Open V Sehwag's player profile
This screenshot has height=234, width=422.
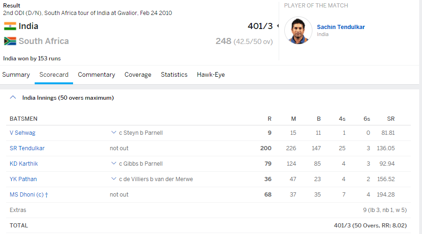pyautogui.click(x=22, y=133)
